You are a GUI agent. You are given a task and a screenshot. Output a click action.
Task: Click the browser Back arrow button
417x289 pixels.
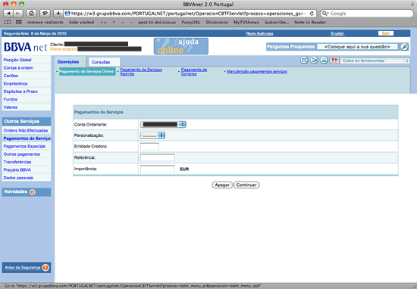coord(8,14)
